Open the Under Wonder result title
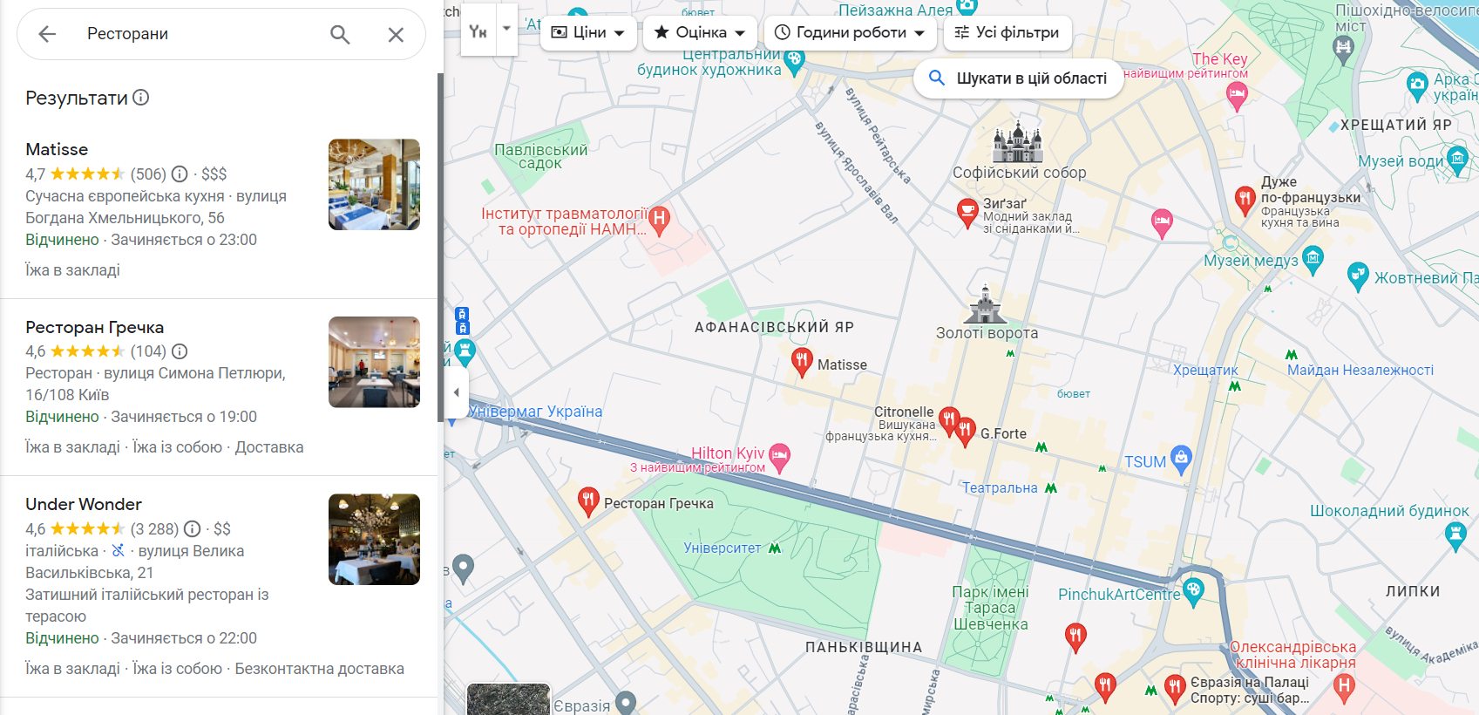 (x=84, y=504)
